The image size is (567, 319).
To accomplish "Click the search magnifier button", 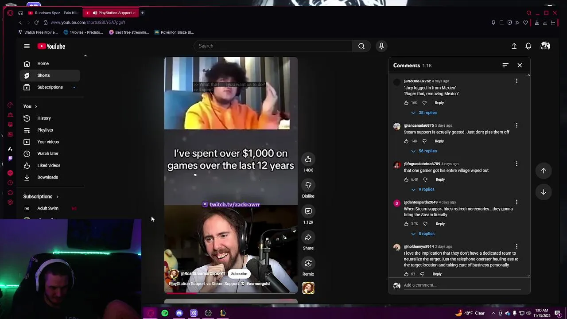I will point(361,46).
